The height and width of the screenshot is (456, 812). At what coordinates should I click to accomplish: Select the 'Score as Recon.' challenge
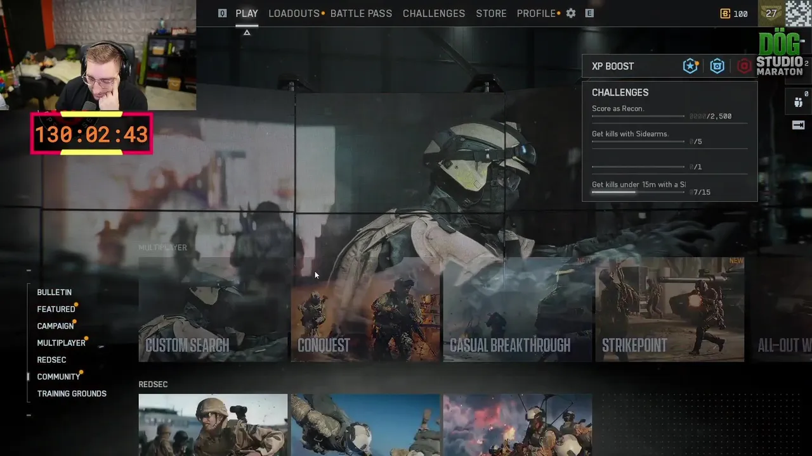[x=618, y=109]
